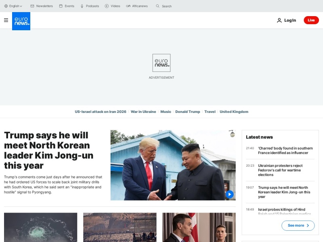The height and width of the screenshot is (242, 323).
Task: Select the US-Israel attack on Iran 2026 topic
Action: pyautogui.click(x=101, y=112)
